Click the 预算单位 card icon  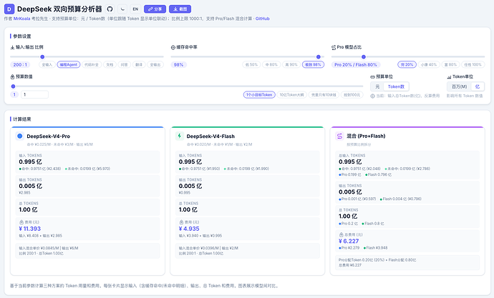click(x=372, y=76)
